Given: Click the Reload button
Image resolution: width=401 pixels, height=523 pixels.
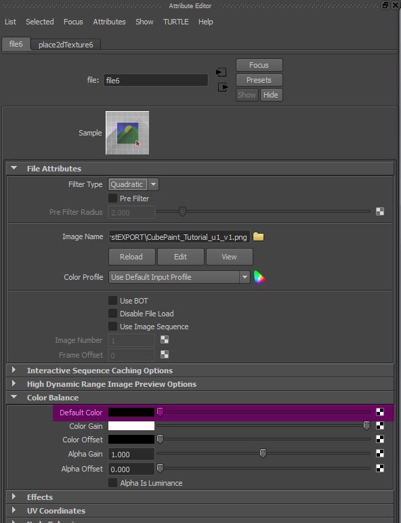Looking at the screenshot, I should point(132,257).
